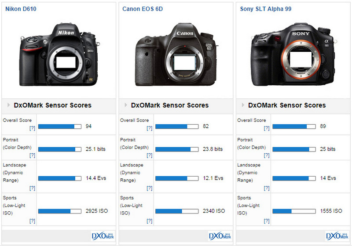Open help [?] for Nikon Portrait Color Depth

(32, 156)
